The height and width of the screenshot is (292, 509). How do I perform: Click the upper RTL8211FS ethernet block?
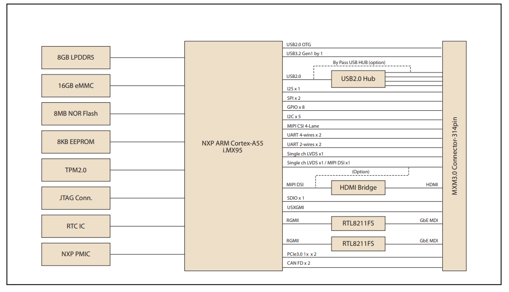(x=358, y=223)
